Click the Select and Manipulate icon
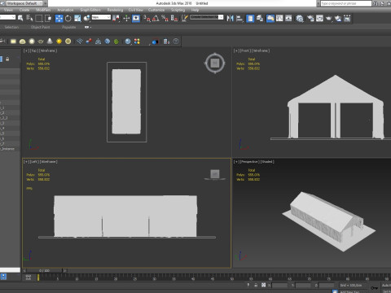Screen dimensions: 391x293 click(126, 18)
